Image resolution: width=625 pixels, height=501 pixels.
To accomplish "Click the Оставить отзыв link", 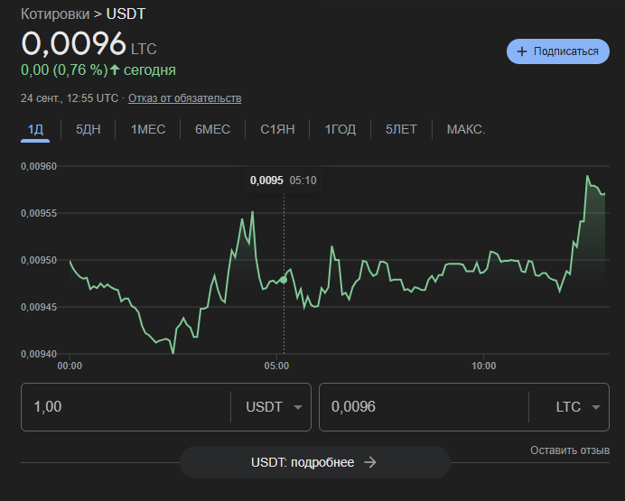I will coord(569,450).
